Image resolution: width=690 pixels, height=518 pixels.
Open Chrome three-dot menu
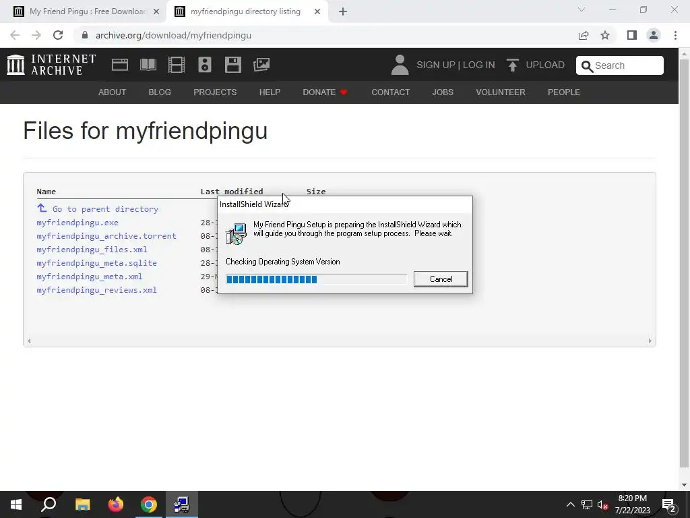click(x=675, y=35)
